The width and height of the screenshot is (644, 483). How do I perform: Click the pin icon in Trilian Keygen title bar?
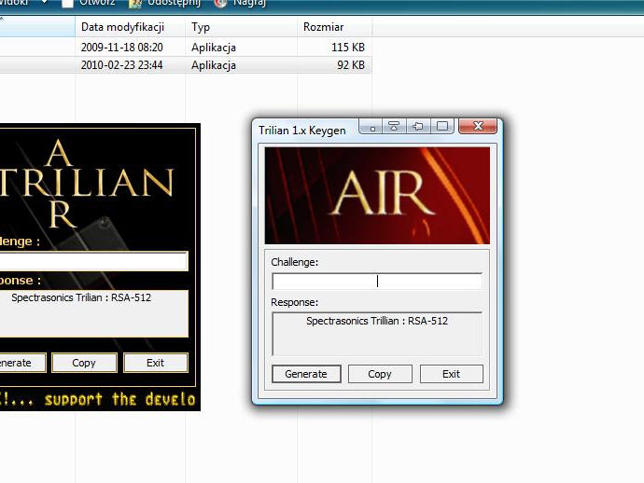418,127
